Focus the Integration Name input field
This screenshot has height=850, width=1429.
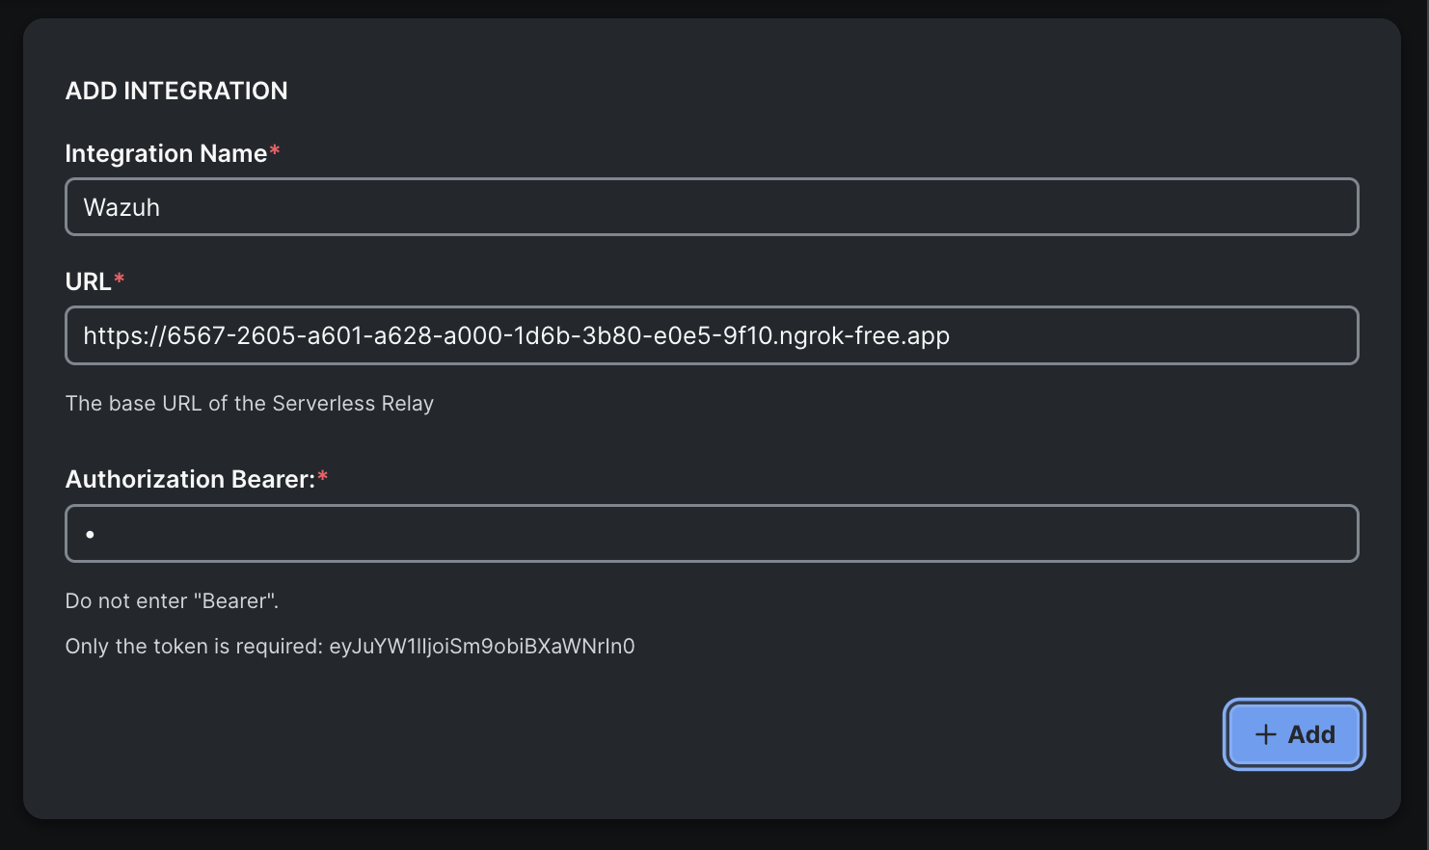pyautogui.click(x=712, y=207)
